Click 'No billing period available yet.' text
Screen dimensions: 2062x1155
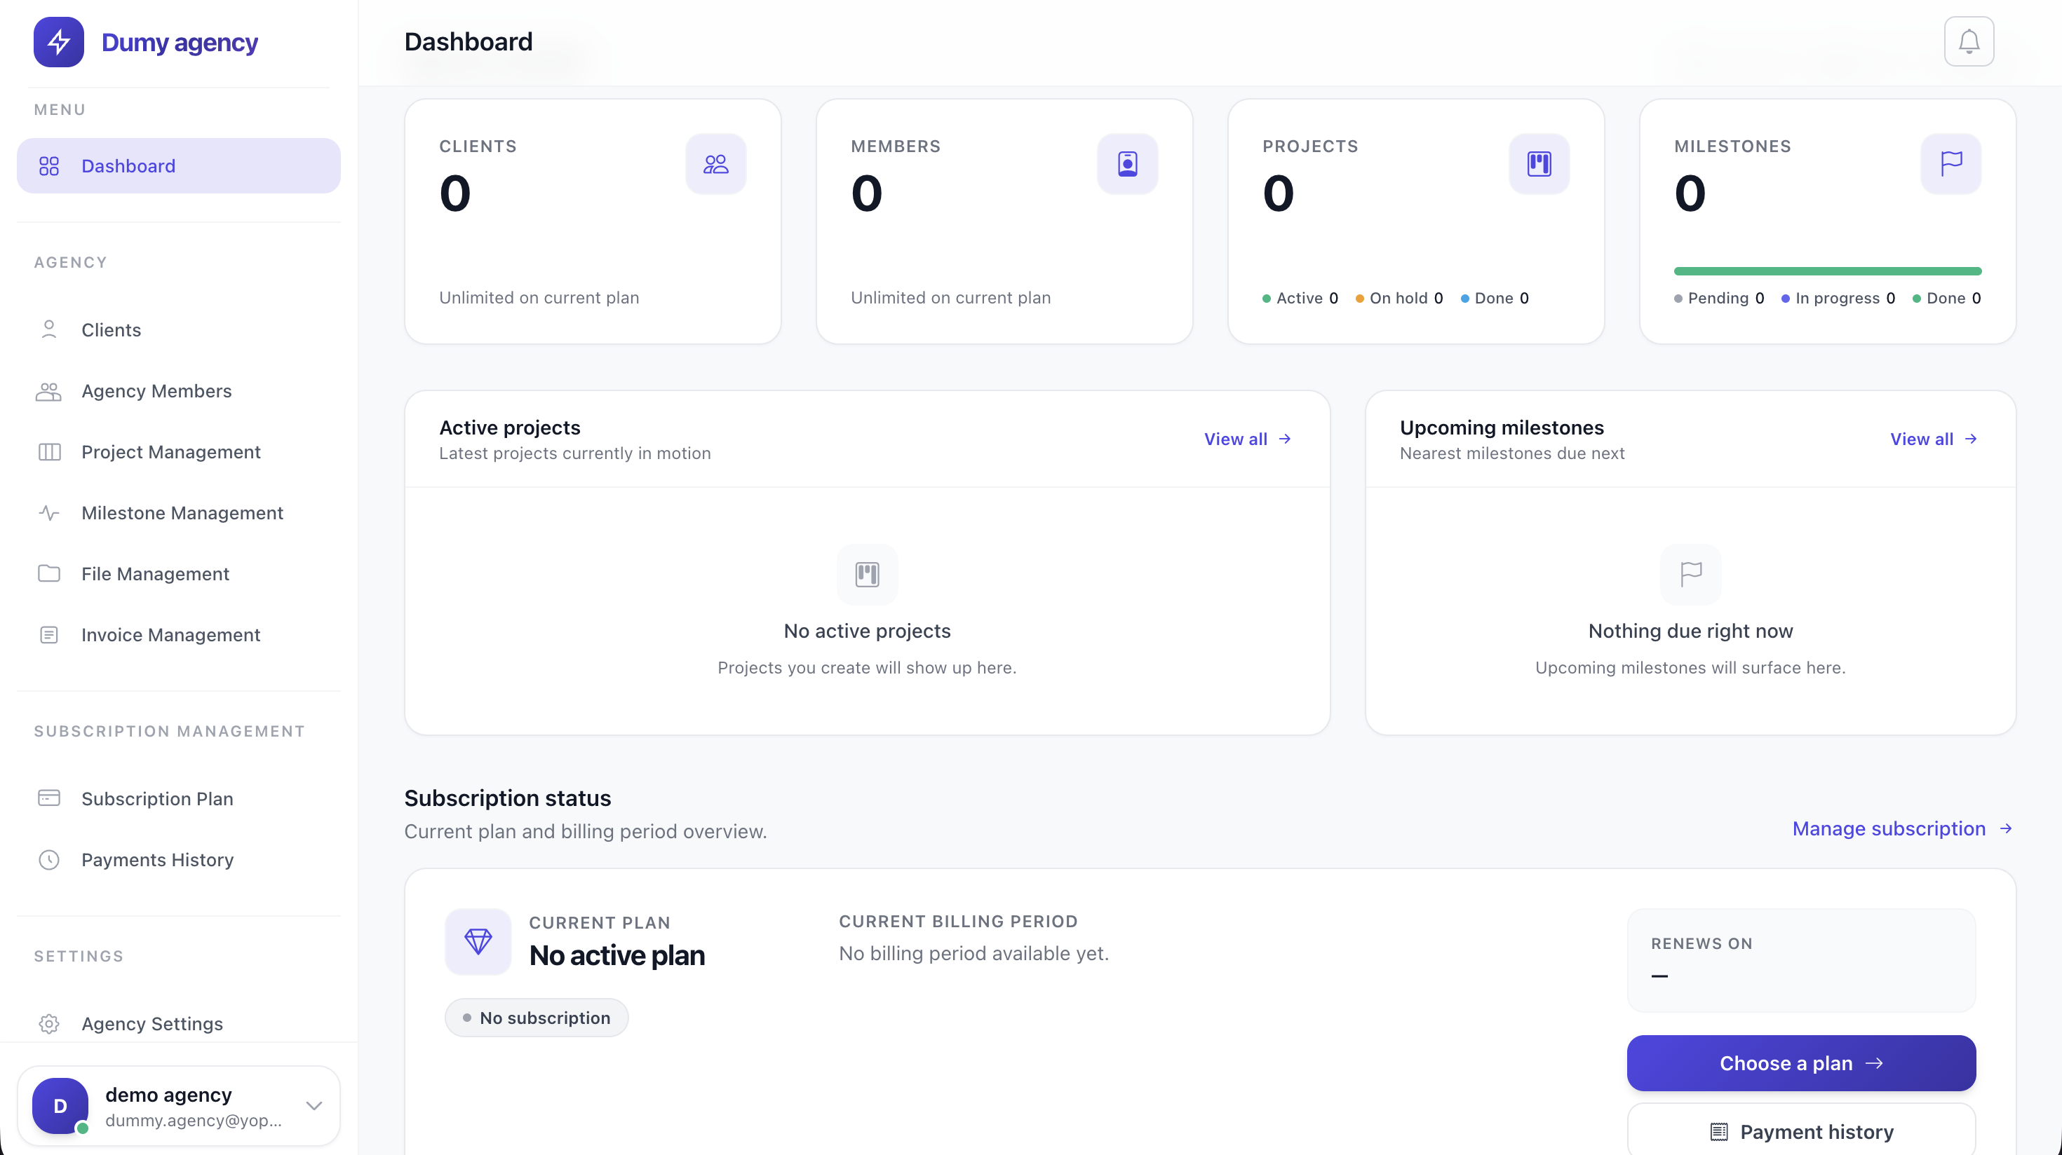973,953
